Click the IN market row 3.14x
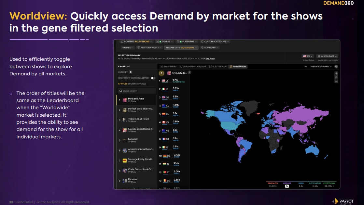Viewport: 364px width, 205px height. pyautogui.click(x=173, y=164)
